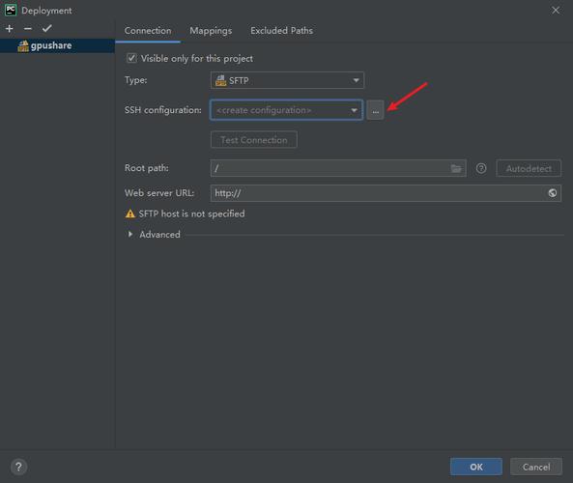Open the Type SFTP dropdown

coord(287,80)
